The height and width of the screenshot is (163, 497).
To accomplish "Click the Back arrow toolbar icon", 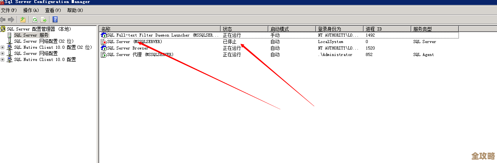I will (3, 19).
